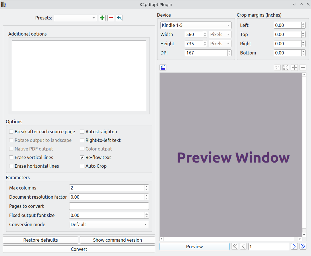Go to previous preview page
This screenshot has height=256, width=311.
(243, 247)
